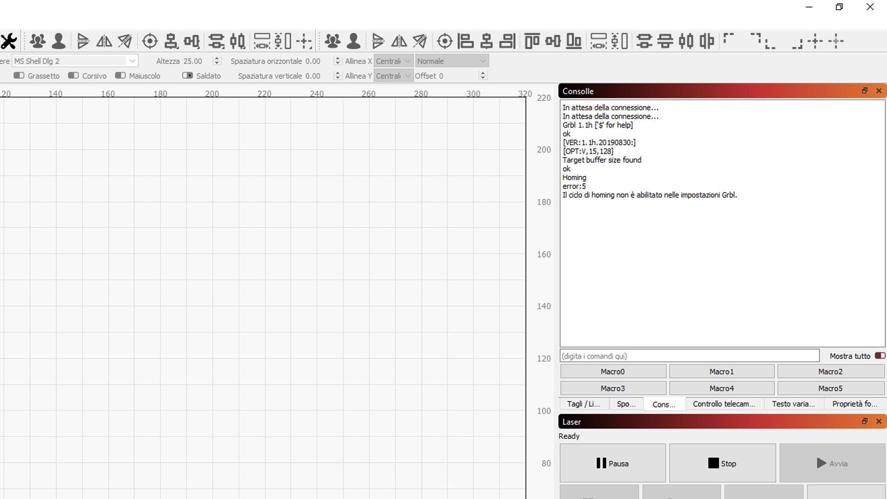Switch to the Tagli / Li... tab

(x=583, y=404)
